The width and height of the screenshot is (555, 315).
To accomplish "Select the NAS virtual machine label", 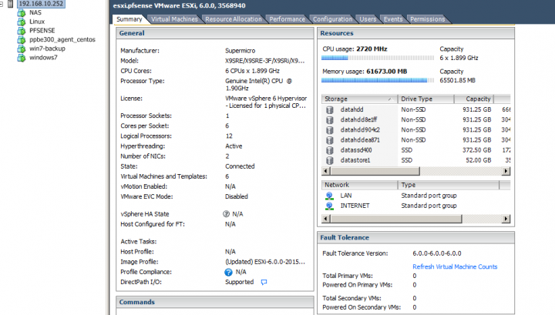I will [x=35, y=13].
